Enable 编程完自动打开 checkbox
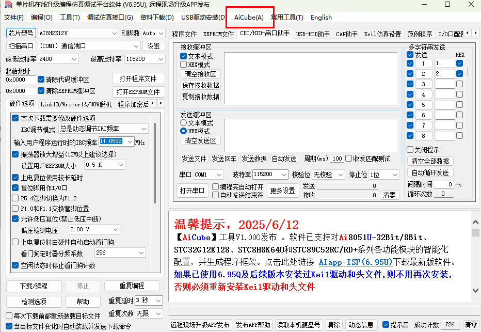The width and height of the screenshot is (481, 332). point(216,187)
